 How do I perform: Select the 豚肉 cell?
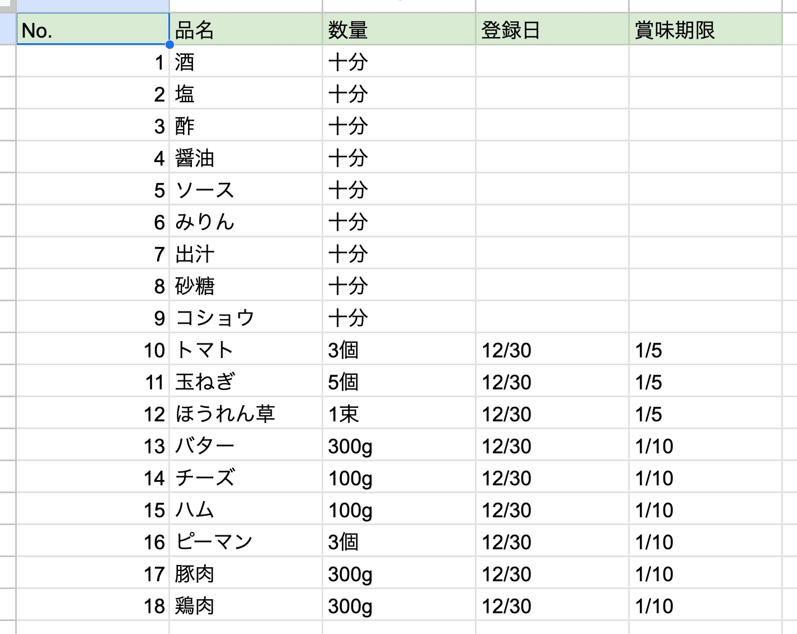(x=245, y=574)
